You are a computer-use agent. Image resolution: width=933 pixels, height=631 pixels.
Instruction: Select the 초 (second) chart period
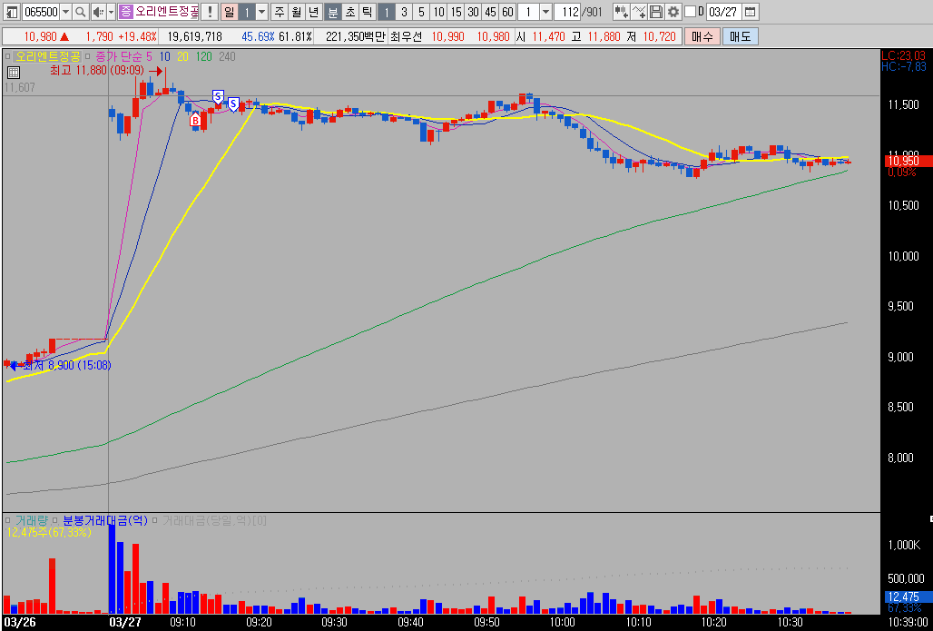coord(350,11)
